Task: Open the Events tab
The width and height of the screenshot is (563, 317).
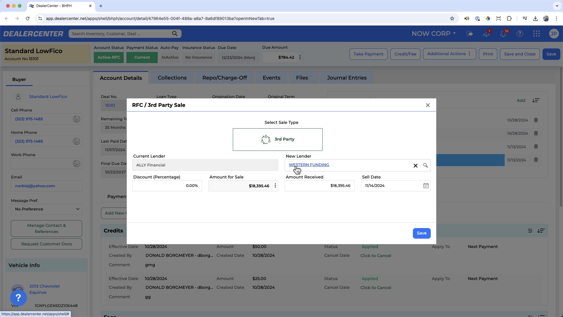Action: (x=272, y=78)
